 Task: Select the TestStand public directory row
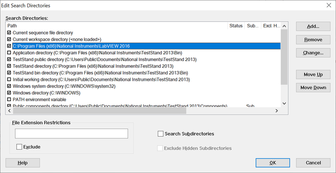pyautogui.click(x=143, y=59)
